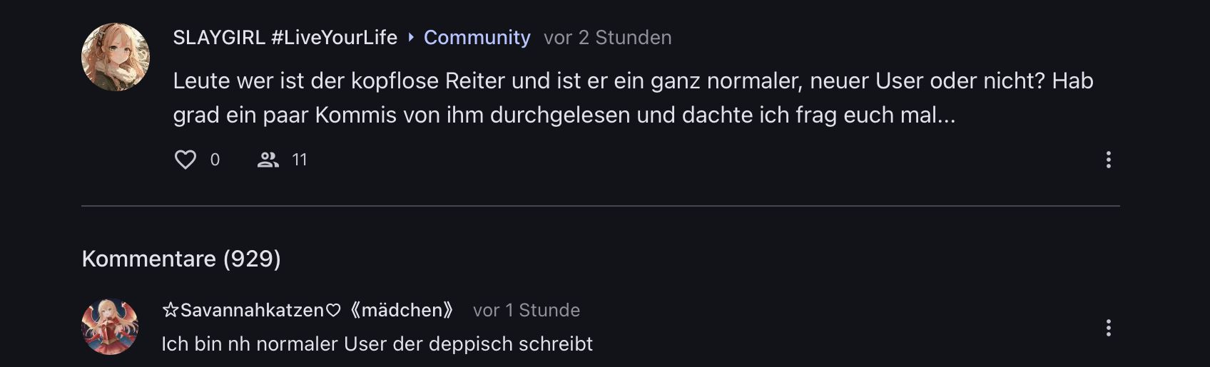Click the comment's "vor 1 Stunde" timestamp
The height and width of the screenshot is (367, 1210).
(526, 311)
